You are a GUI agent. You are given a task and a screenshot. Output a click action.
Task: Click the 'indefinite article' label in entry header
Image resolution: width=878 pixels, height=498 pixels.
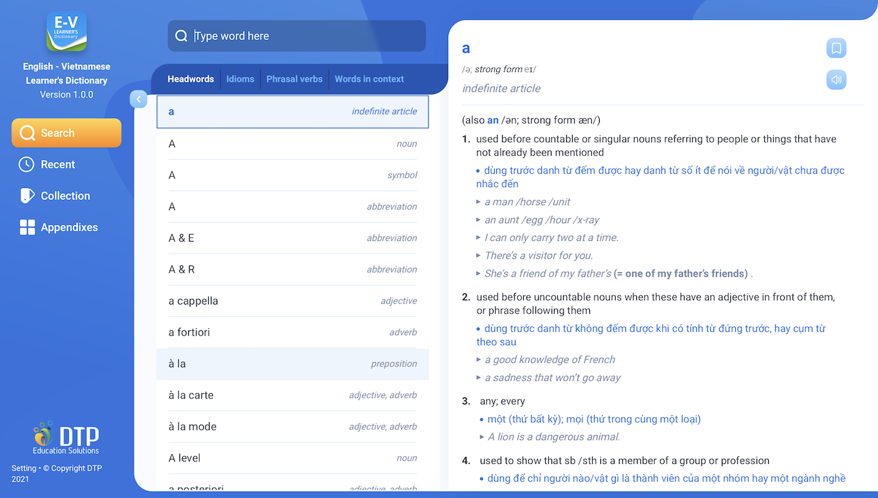tap(501, 89)
